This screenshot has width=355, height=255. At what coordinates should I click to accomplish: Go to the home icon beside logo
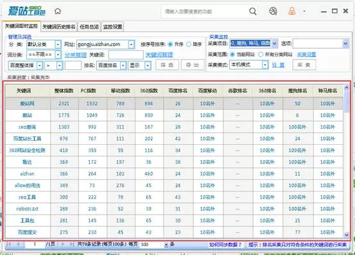pos(58,11)
